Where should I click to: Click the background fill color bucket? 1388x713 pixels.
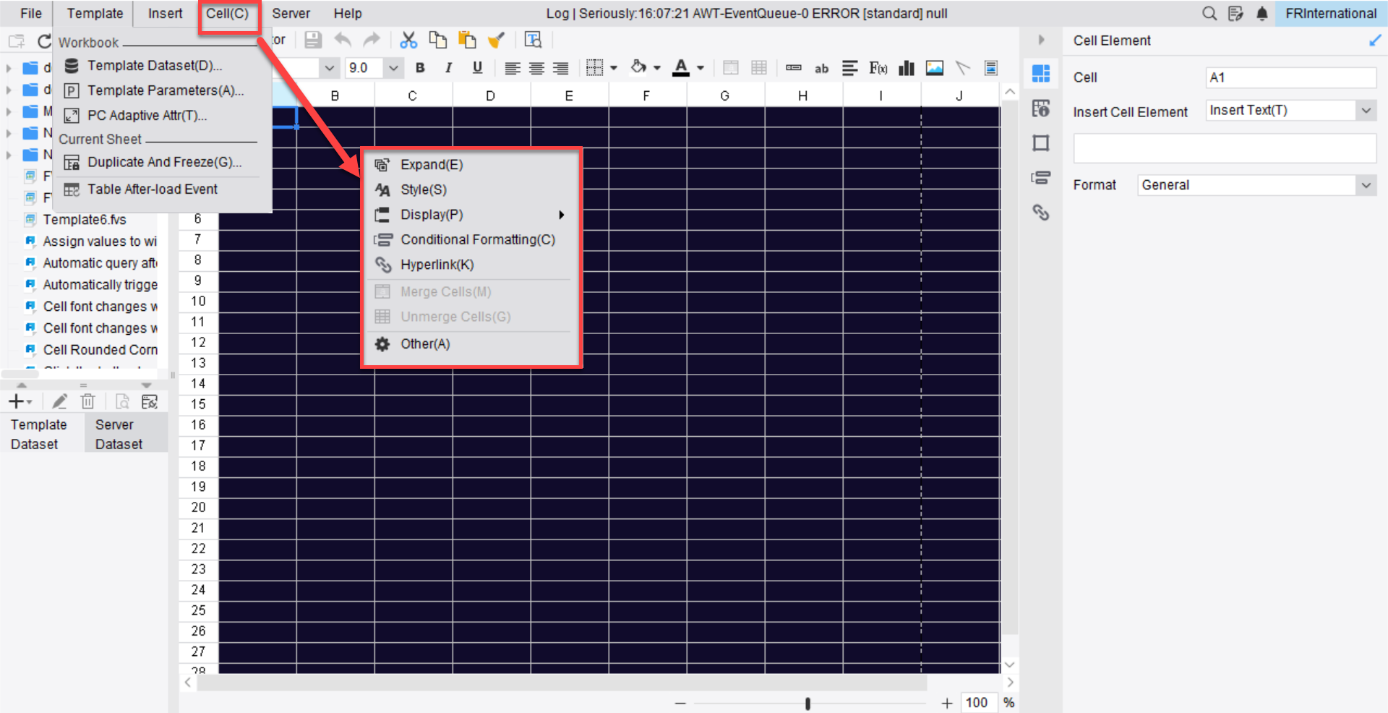click(x=638, y=68)
